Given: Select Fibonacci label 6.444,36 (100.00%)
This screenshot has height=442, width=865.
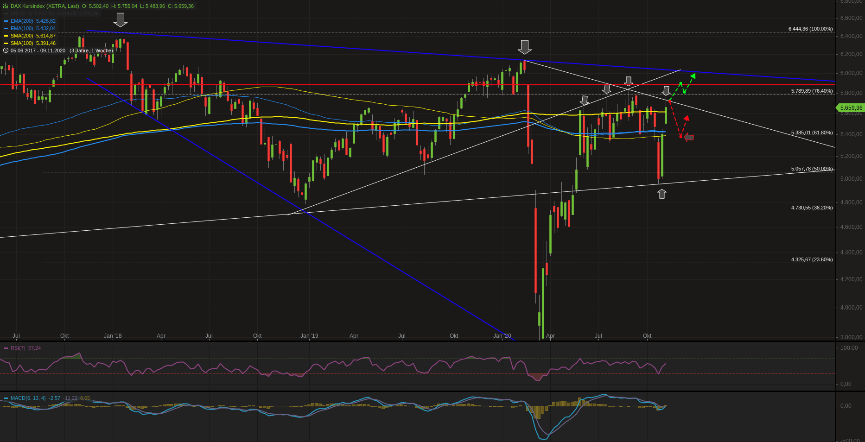Looking at the screenshot, I should 810,29.
